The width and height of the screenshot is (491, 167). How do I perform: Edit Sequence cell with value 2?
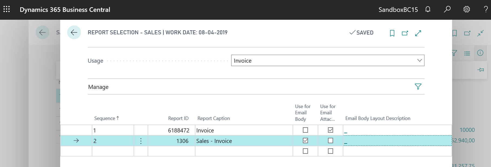click(113, 141)
